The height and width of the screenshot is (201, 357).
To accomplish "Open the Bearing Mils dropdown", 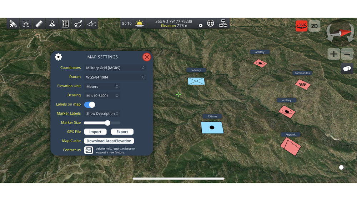I will coord(102,96).
